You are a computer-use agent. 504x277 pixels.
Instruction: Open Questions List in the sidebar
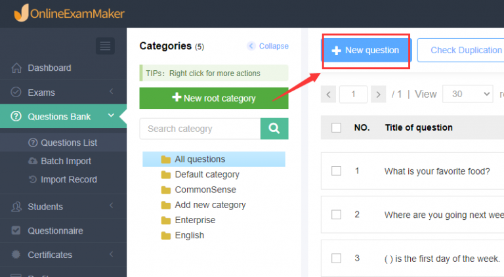tap(68, 143)
